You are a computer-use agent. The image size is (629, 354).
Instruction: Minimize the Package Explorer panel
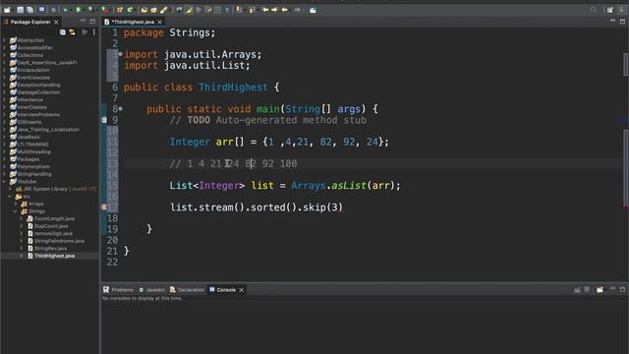pos(83,21)
